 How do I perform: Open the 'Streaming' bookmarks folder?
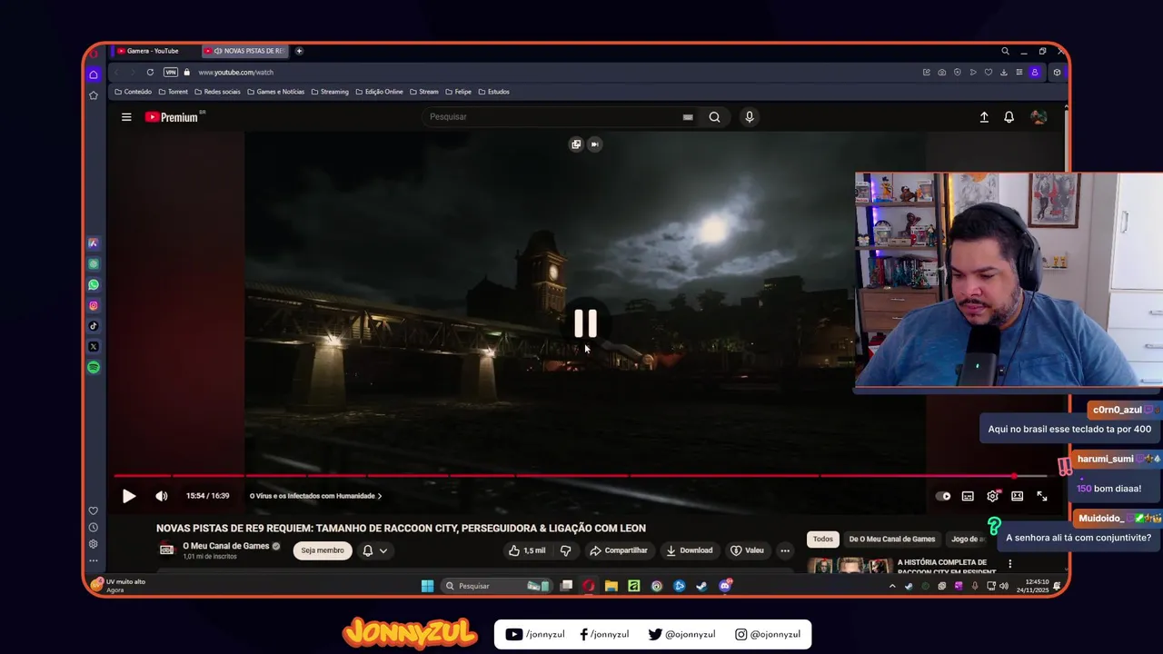pyautogui.click(x=330, y=92)
